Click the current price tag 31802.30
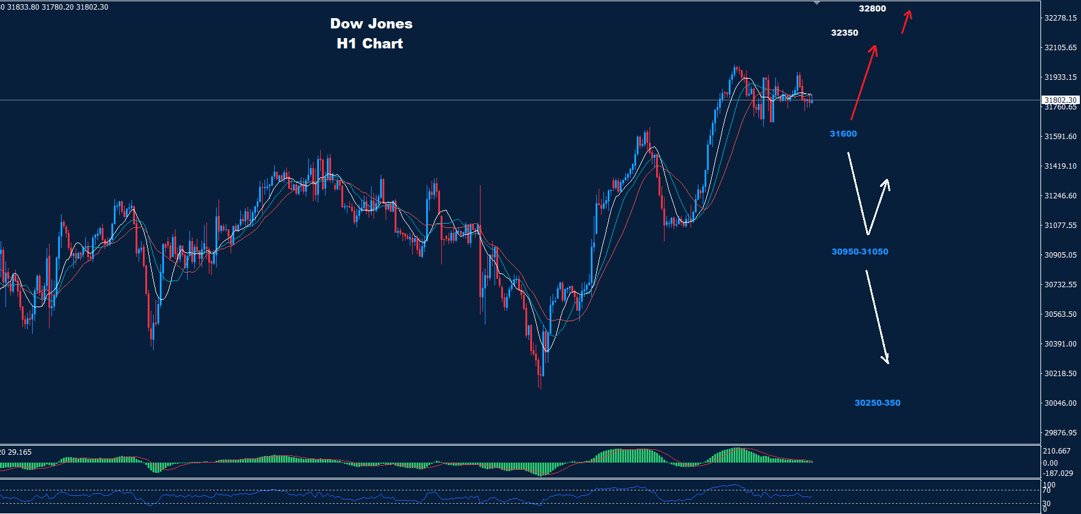This screenshot has width=1081, height=514. coord(1060,100)
